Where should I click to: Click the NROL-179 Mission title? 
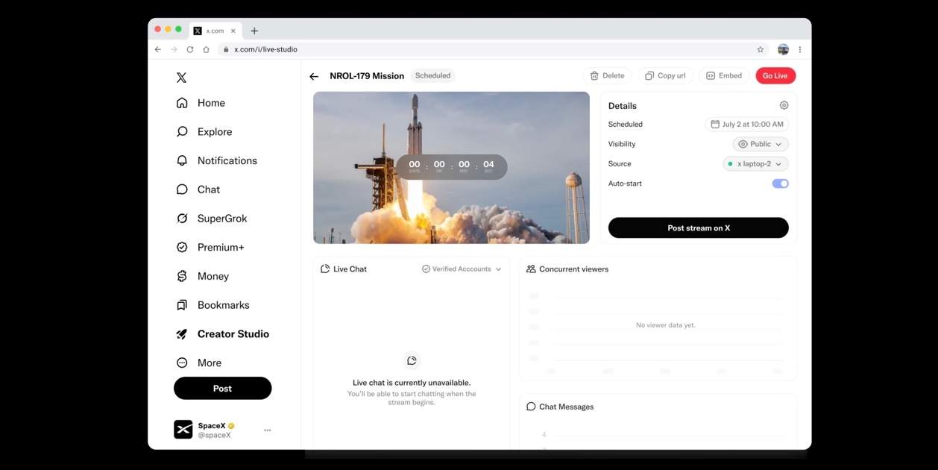(367, 75)
